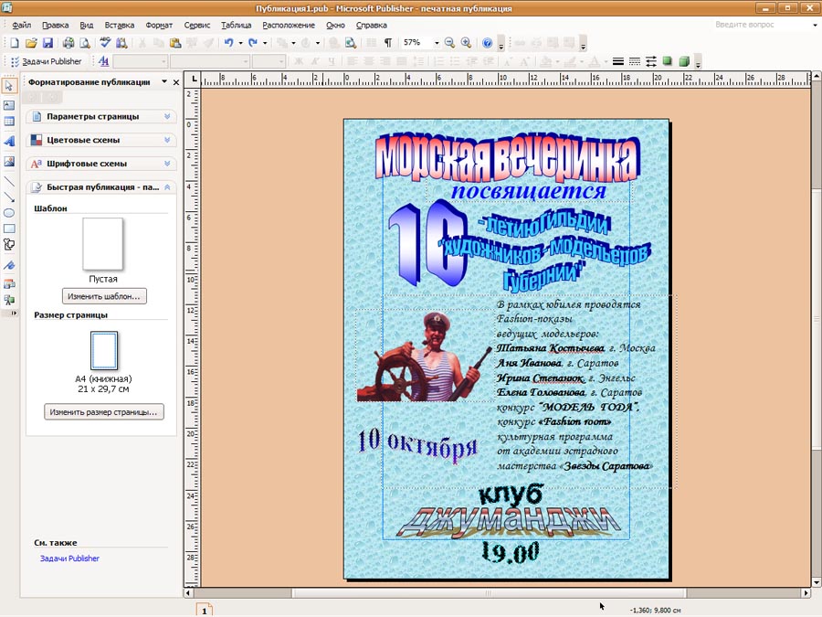Click the Zoom In magnifier

tap(466, 43)
